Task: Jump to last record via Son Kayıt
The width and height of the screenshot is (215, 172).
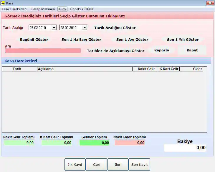Action: 139,165
